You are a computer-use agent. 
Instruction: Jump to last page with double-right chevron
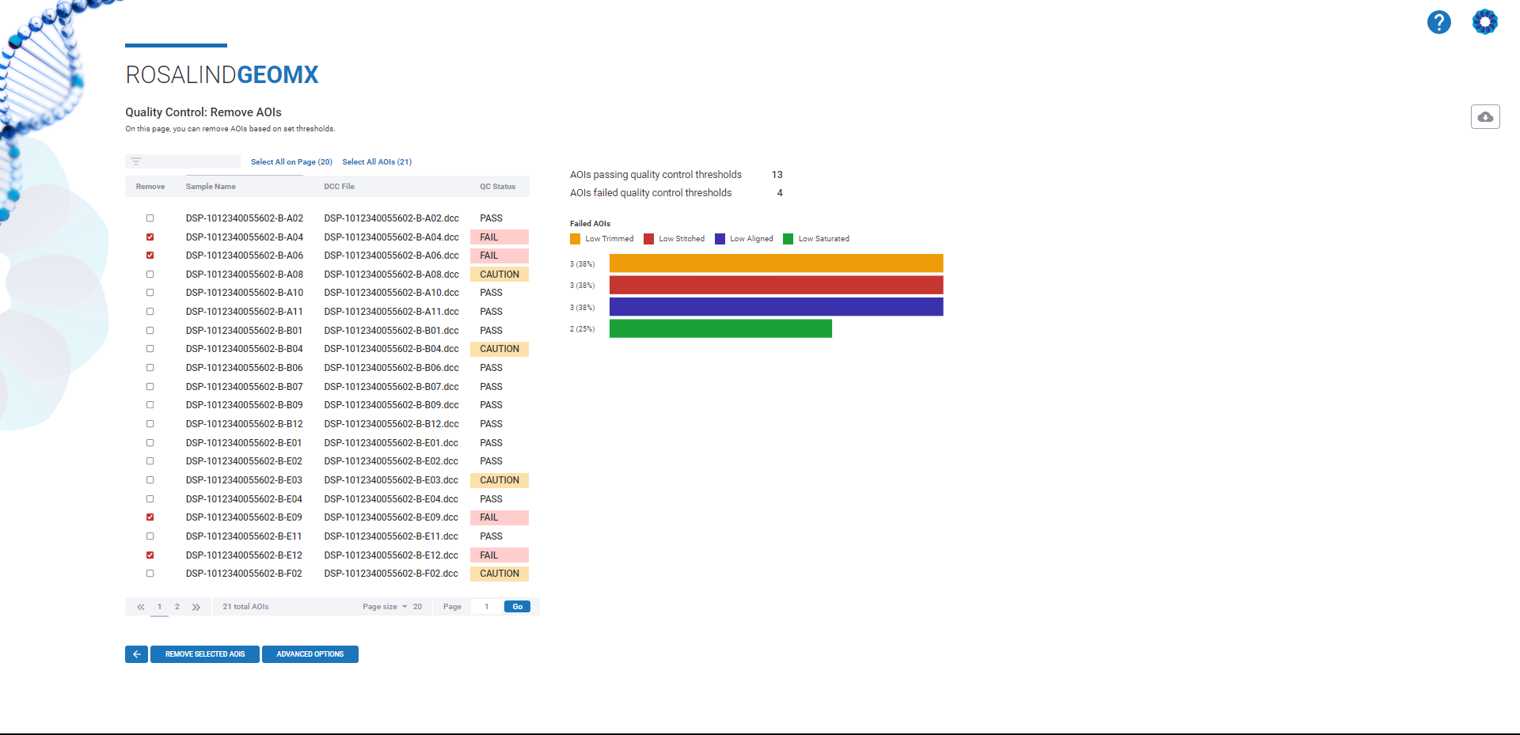pyautogui.click(x=196, y=607)
